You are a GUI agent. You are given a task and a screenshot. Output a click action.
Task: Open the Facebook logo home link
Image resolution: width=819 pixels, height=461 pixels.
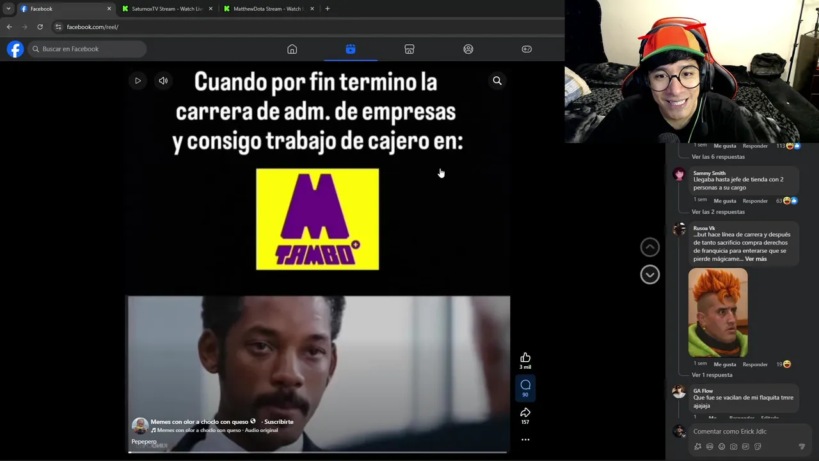15,49
